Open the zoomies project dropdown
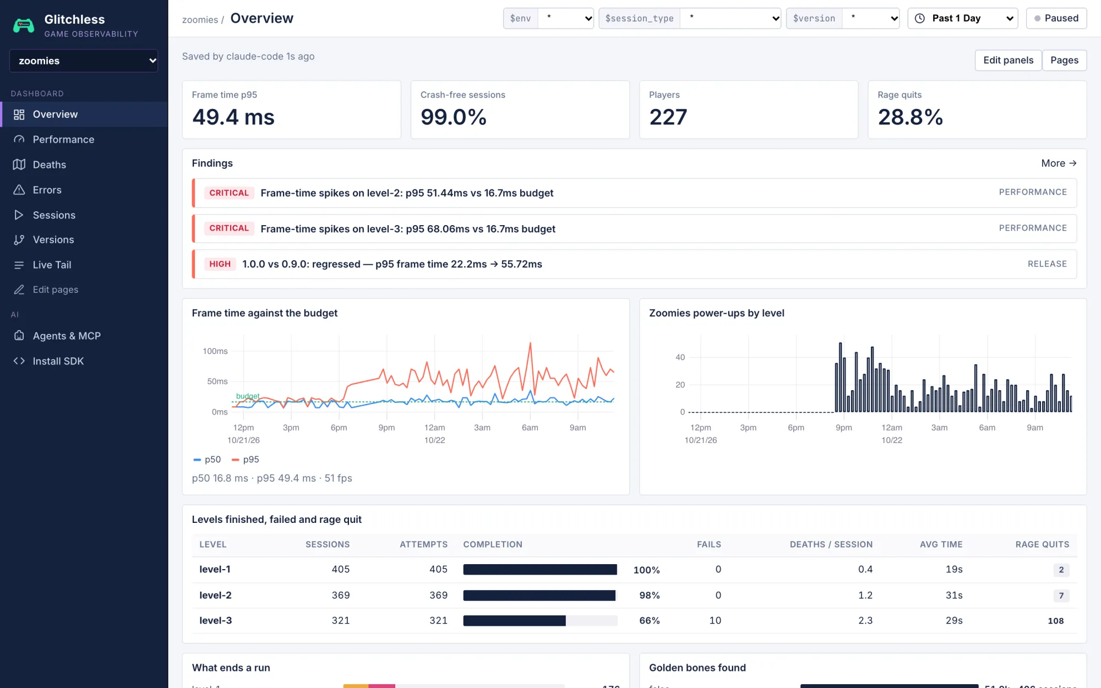The height and width of the screenshot is (688, 1101). coord(84,61)
